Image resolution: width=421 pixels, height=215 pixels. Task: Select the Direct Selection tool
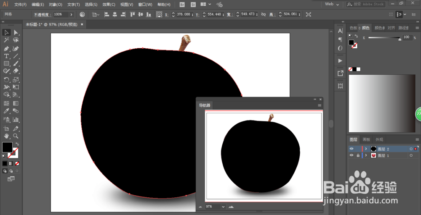(16, 32)
